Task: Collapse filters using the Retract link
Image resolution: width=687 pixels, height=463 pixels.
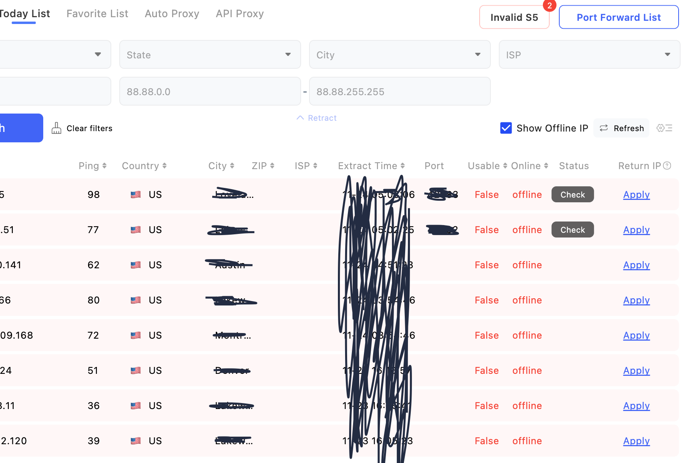Action: point(317,118)
